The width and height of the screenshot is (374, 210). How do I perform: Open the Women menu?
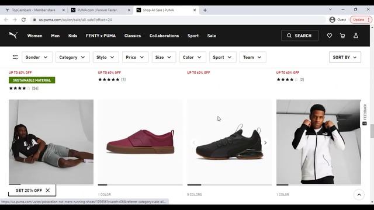34,36
